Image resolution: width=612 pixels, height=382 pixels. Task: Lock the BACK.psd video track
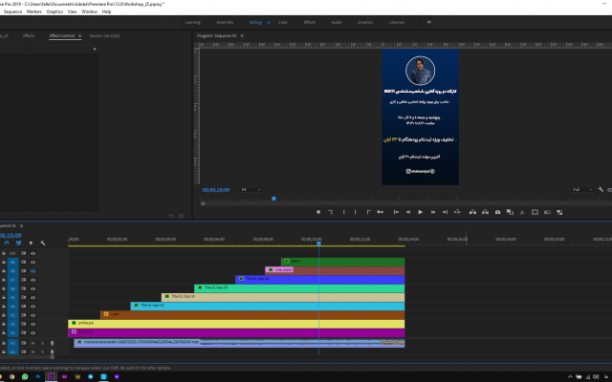[4, 333]
